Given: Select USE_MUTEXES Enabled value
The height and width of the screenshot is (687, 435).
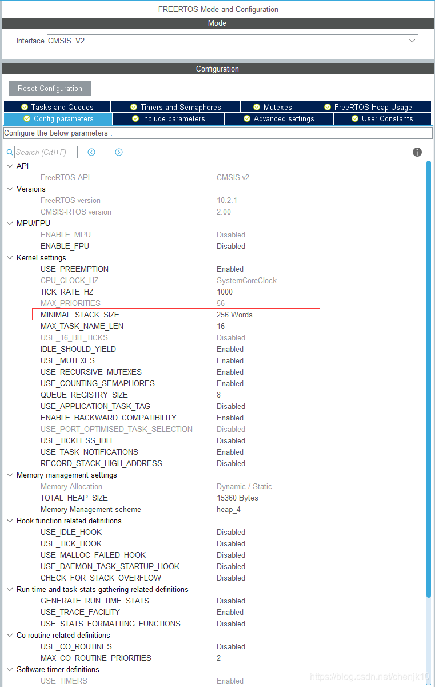Looking at the screenshot, I should 230,360.
